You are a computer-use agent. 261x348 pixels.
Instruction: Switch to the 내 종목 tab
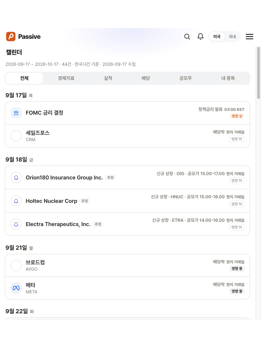(x=228, y=78)
